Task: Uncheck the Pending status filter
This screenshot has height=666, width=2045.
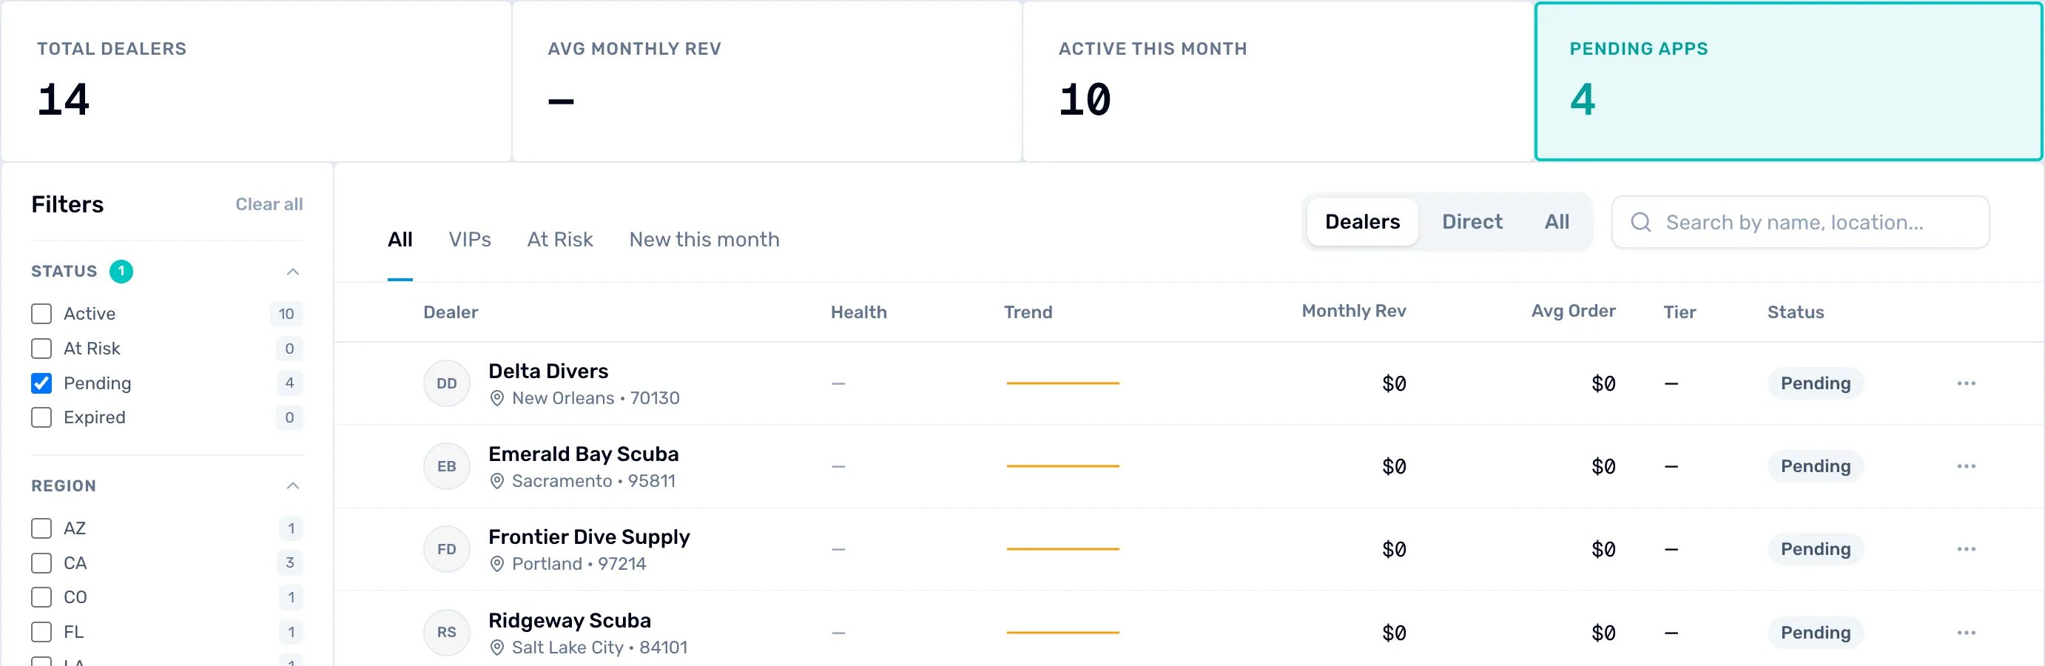Action: click(41, 383)
